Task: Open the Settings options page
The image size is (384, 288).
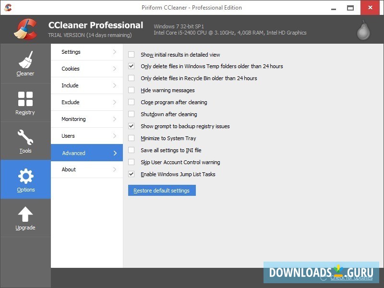Action: click(x=87, y=52)
